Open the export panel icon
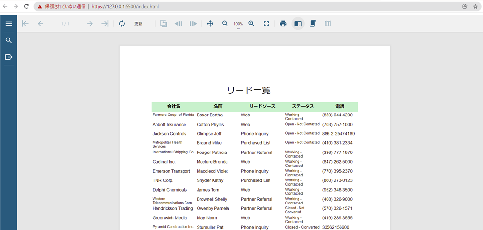The width and height of the screenshot is (483, 230). [x=9, y=57]
